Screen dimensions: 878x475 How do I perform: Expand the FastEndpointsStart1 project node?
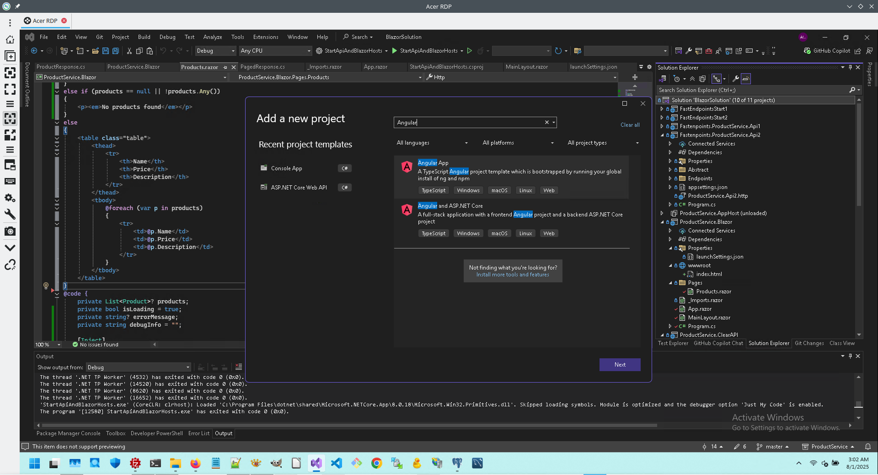coord(662,109)
